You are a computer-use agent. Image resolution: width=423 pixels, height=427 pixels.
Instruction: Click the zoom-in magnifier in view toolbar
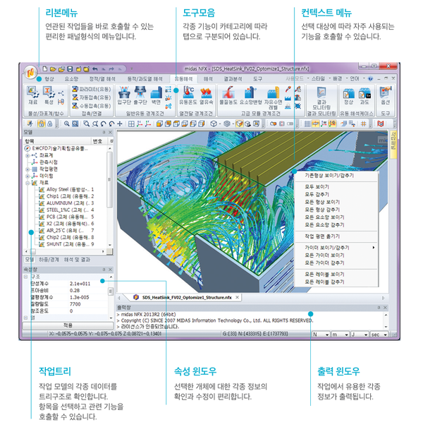click(x=67, y=124)
